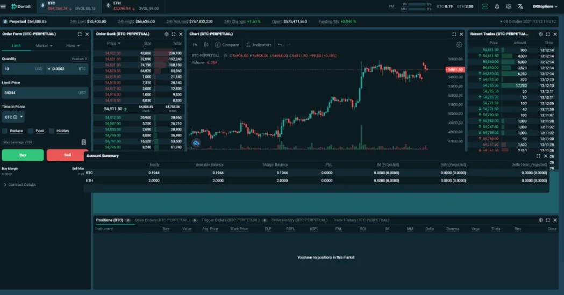The width and height of the screenshot is (564, 295).
Task: Click the Max Leverage x100 label
Action: click(x=18, y=142)
